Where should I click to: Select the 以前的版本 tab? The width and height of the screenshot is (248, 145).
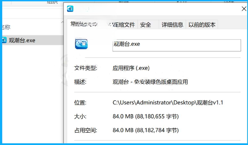point(202,25)
